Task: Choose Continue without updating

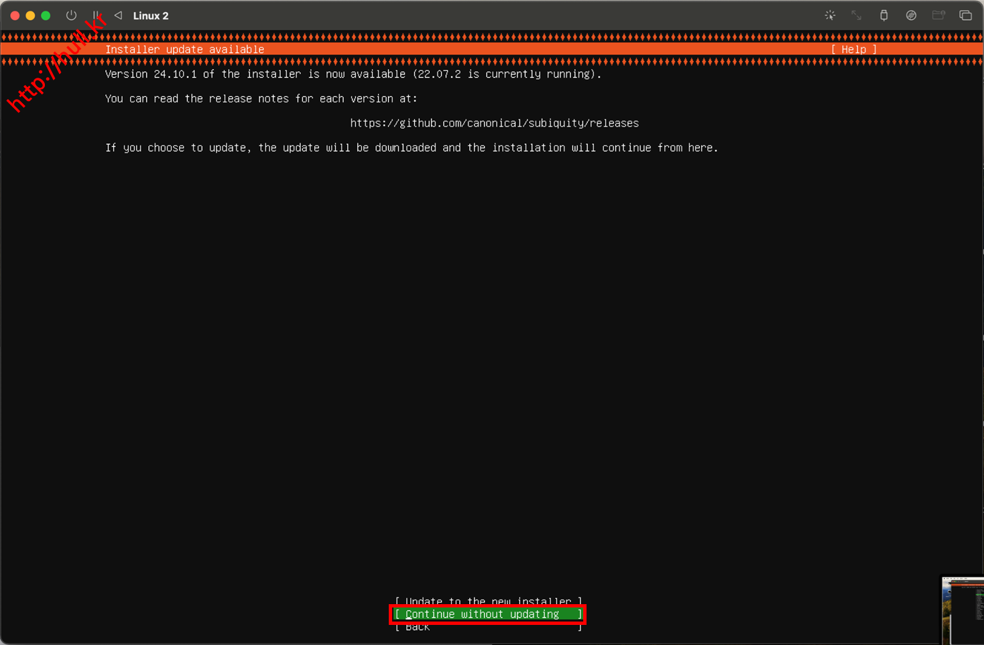Action: [488, 614]
